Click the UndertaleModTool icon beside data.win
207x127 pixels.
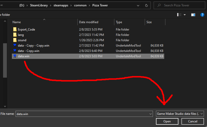15,56
